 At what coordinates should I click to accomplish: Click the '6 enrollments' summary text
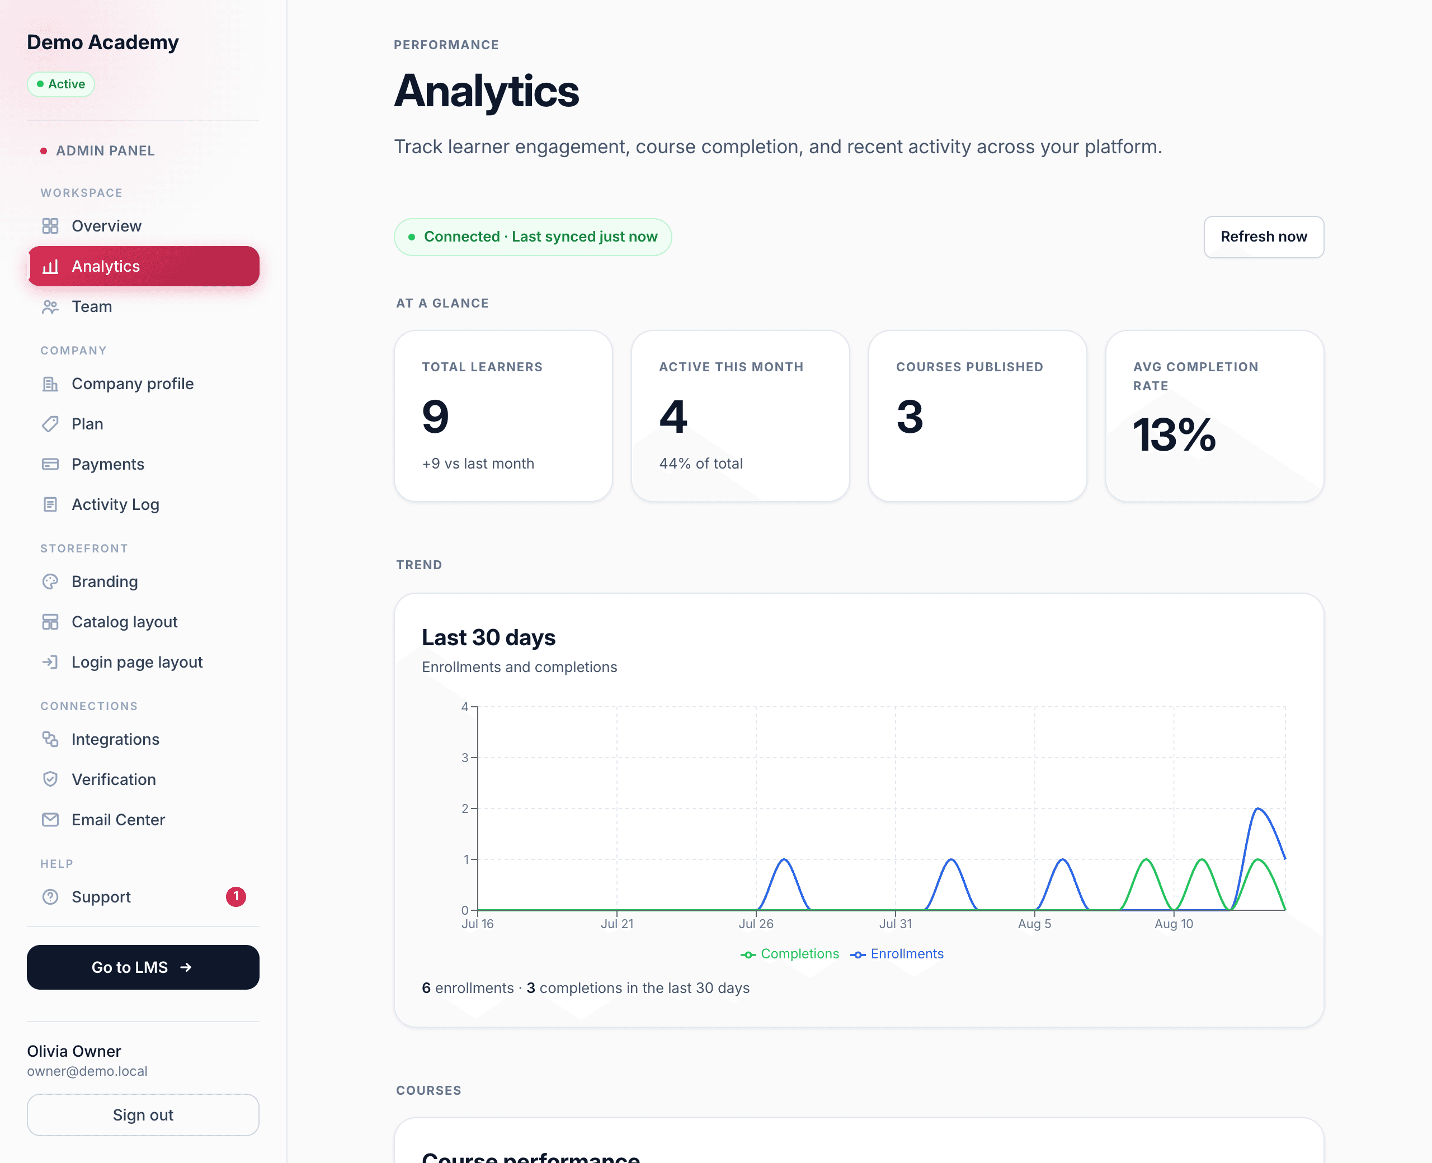[x=467, y=988]
